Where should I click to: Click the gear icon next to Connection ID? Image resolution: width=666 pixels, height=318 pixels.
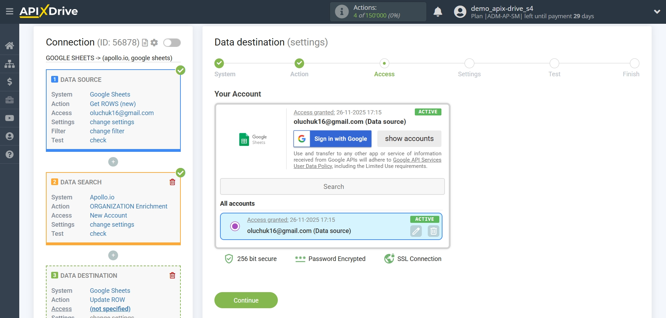click(x=154, y=42)
